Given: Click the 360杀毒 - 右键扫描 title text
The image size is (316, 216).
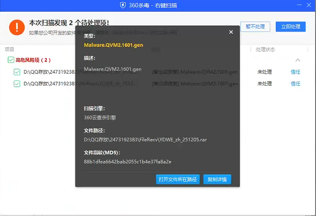Looking at the screenshot, I should (153, 5).
